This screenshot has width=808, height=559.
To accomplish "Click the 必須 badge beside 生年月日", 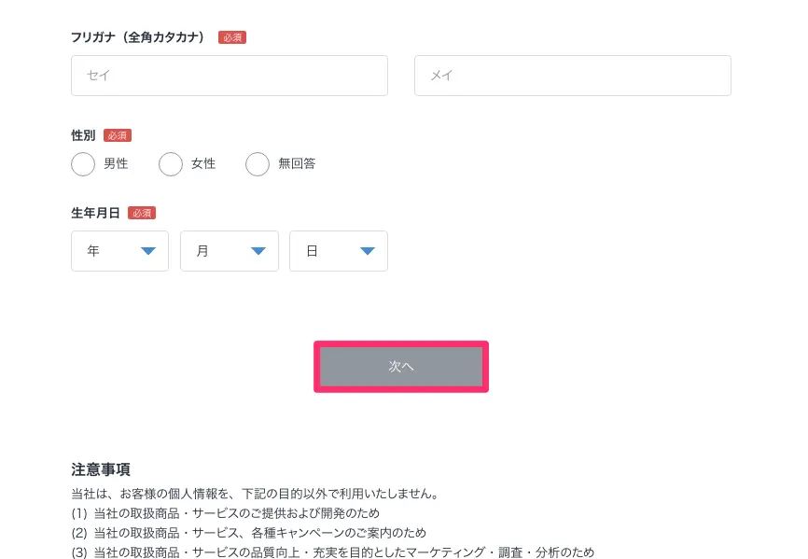I will tap(142, 213).
